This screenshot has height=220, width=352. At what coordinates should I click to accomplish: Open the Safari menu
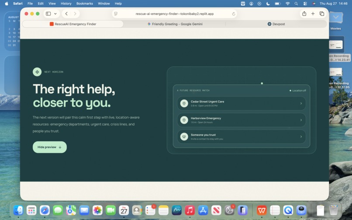pyautogui.click(x=18, y=3)
